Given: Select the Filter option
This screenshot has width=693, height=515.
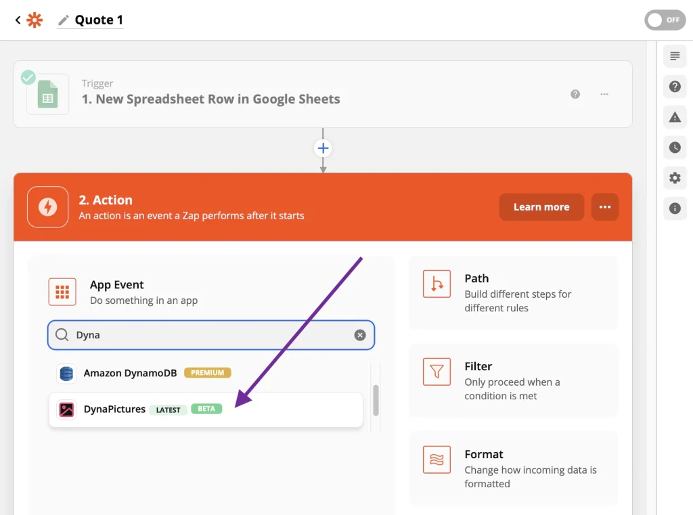Looking at the screenshot, I should pos(513,380).
